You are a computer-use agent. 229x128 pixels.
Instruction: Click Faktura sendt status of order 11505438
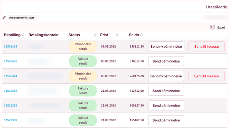(x=83, y=61)
